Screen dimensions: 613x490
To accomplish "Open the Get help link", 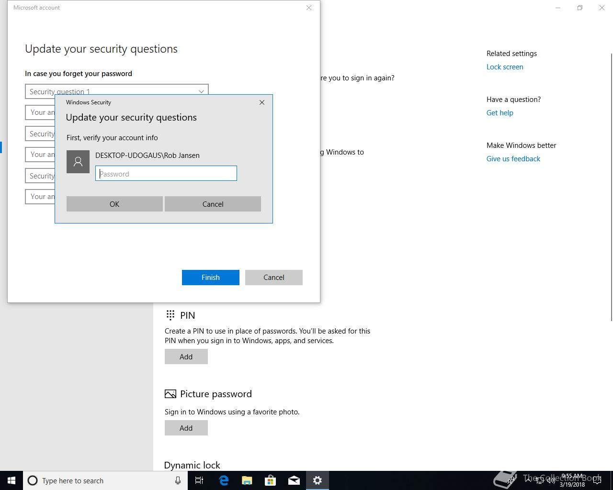I will pos(500,113).
